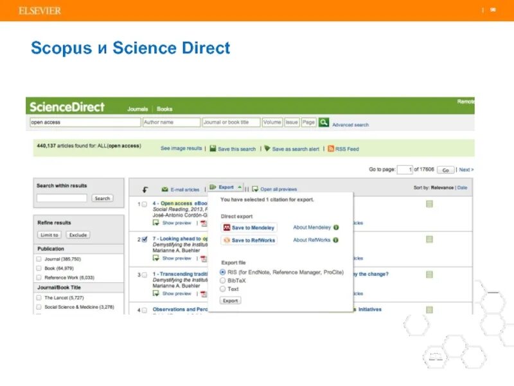Click the Author name field
The width and height of the screenshot is (514, 386).
(x=172, y=122)
